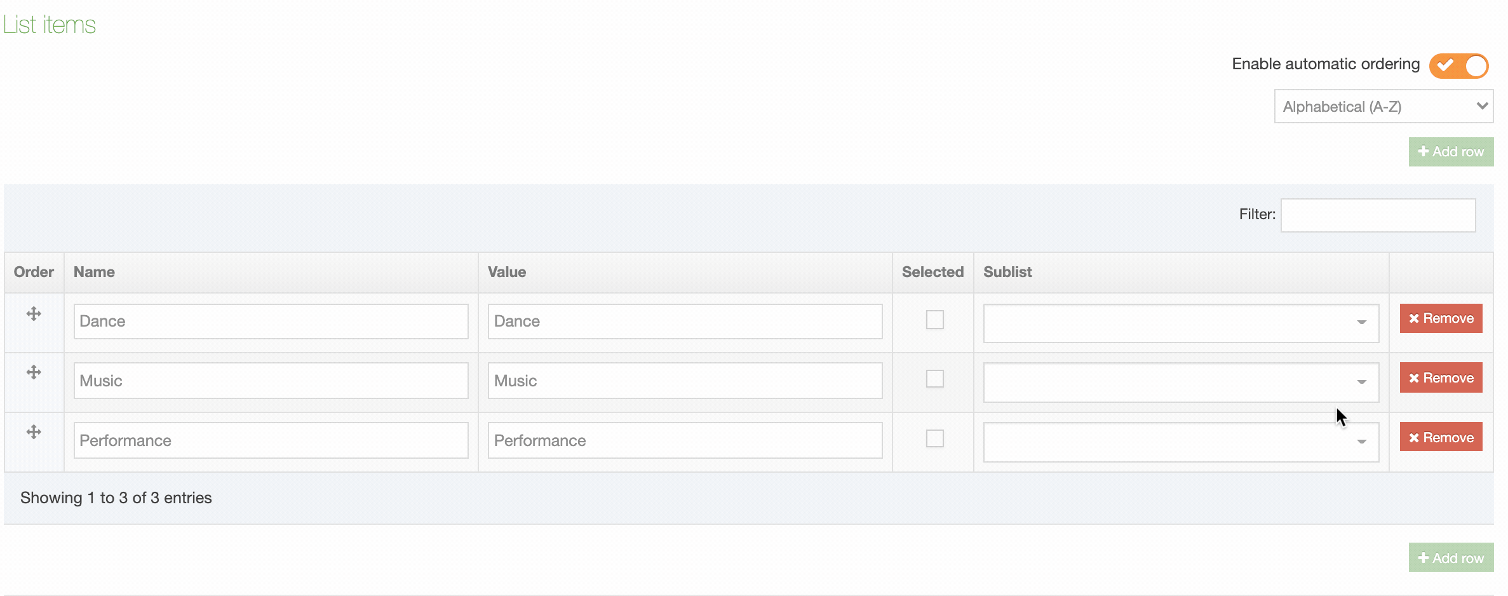Check the Selected box for Dance
The height and width of the screenshot is (596, 1508).
click(934, 320)
